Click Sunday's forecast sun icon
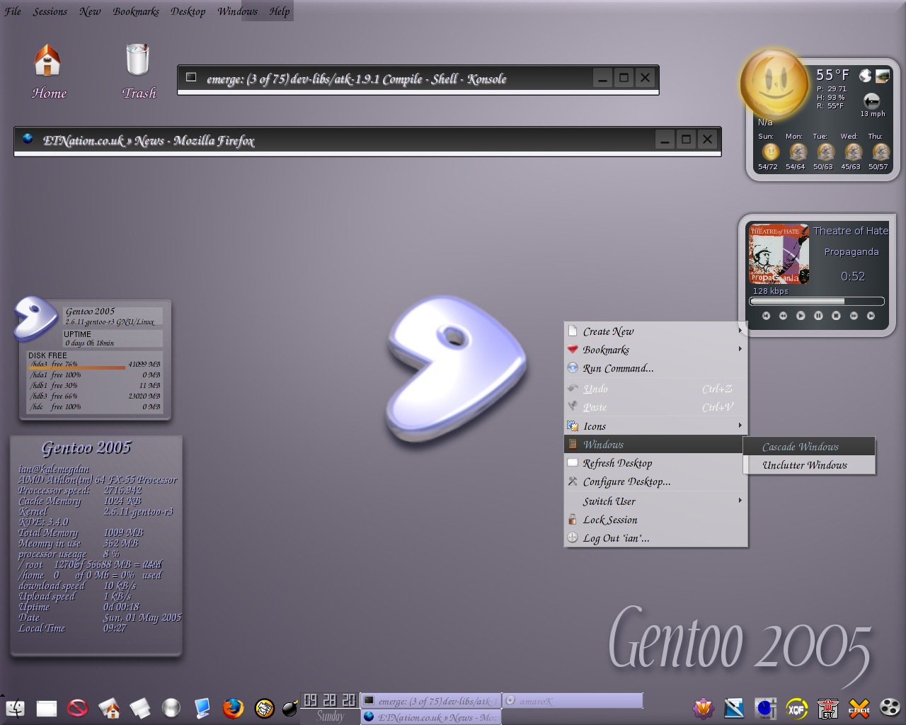Screen dimensions: 906x725 [x=770, y=152]
